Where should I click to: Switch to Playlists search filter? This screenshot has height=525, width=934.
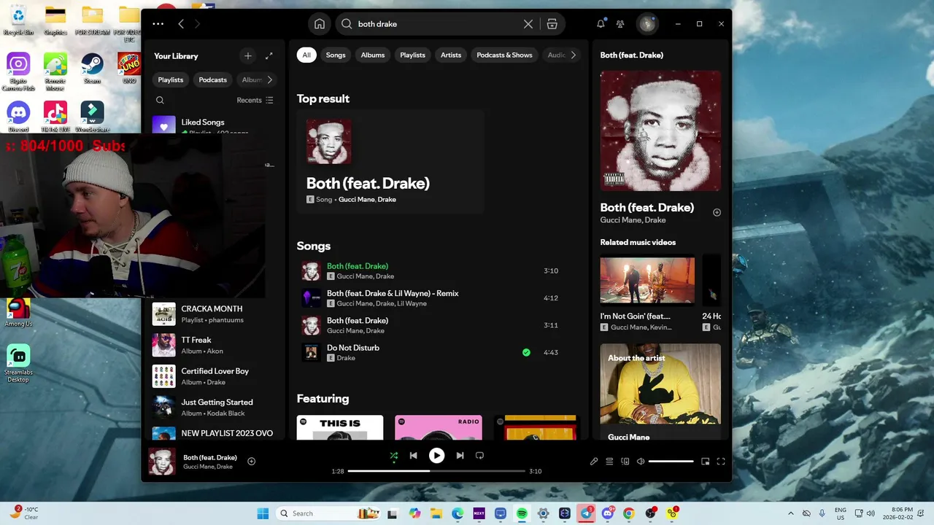[x=412, y=55]
